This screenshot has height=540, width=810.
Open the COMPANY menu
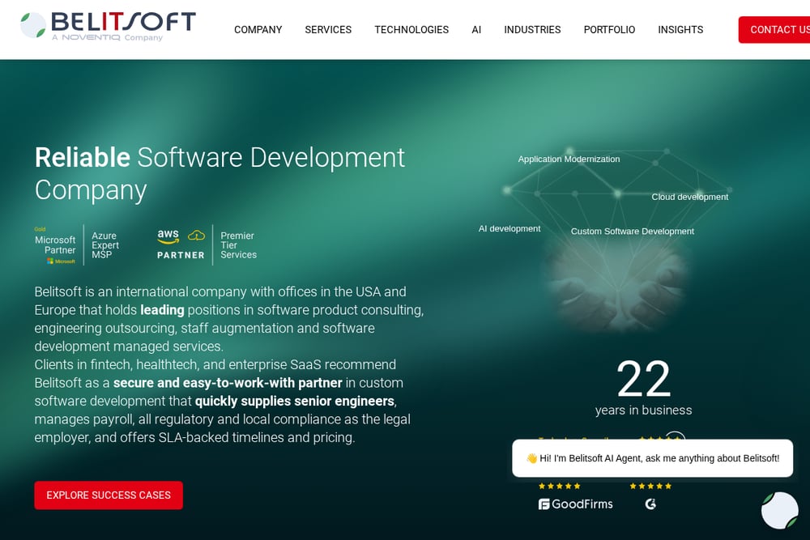pos(258,30)
